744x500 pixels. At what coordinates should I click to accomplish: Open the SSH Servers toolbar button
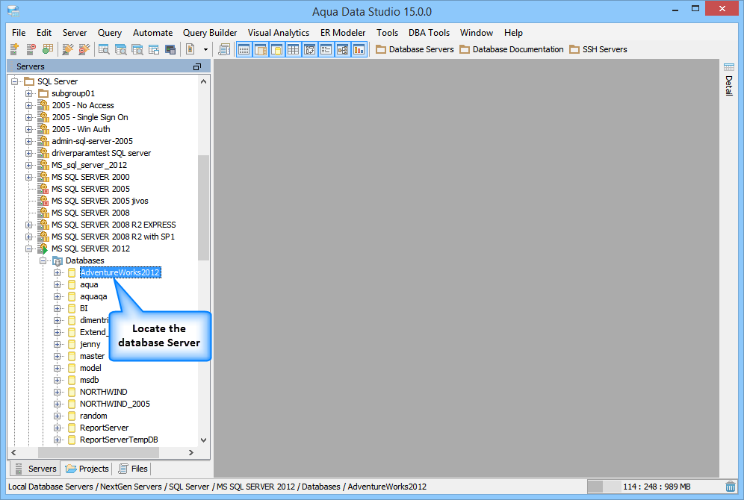(598, 49)
